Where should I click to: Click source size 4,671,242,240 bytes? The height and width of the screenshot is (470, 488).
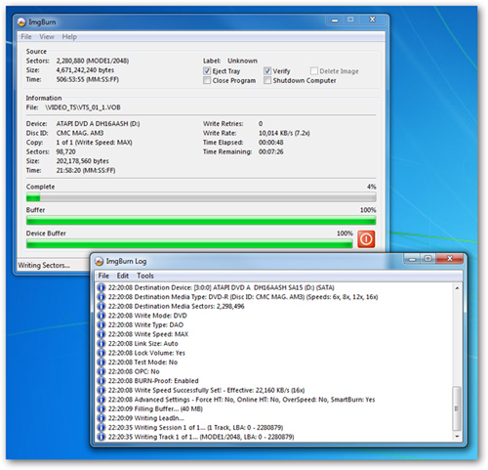click(85, 70)
